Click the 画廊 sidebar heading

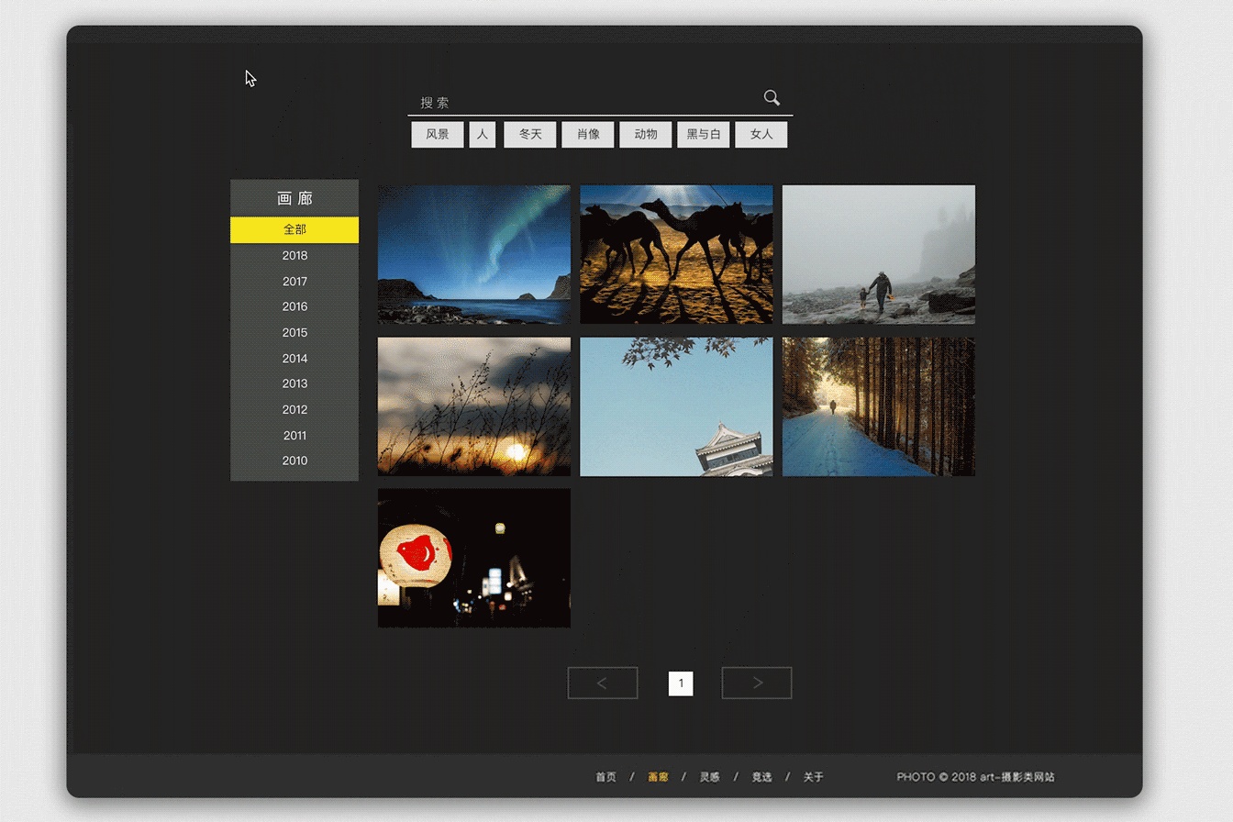tap(294, 198)
